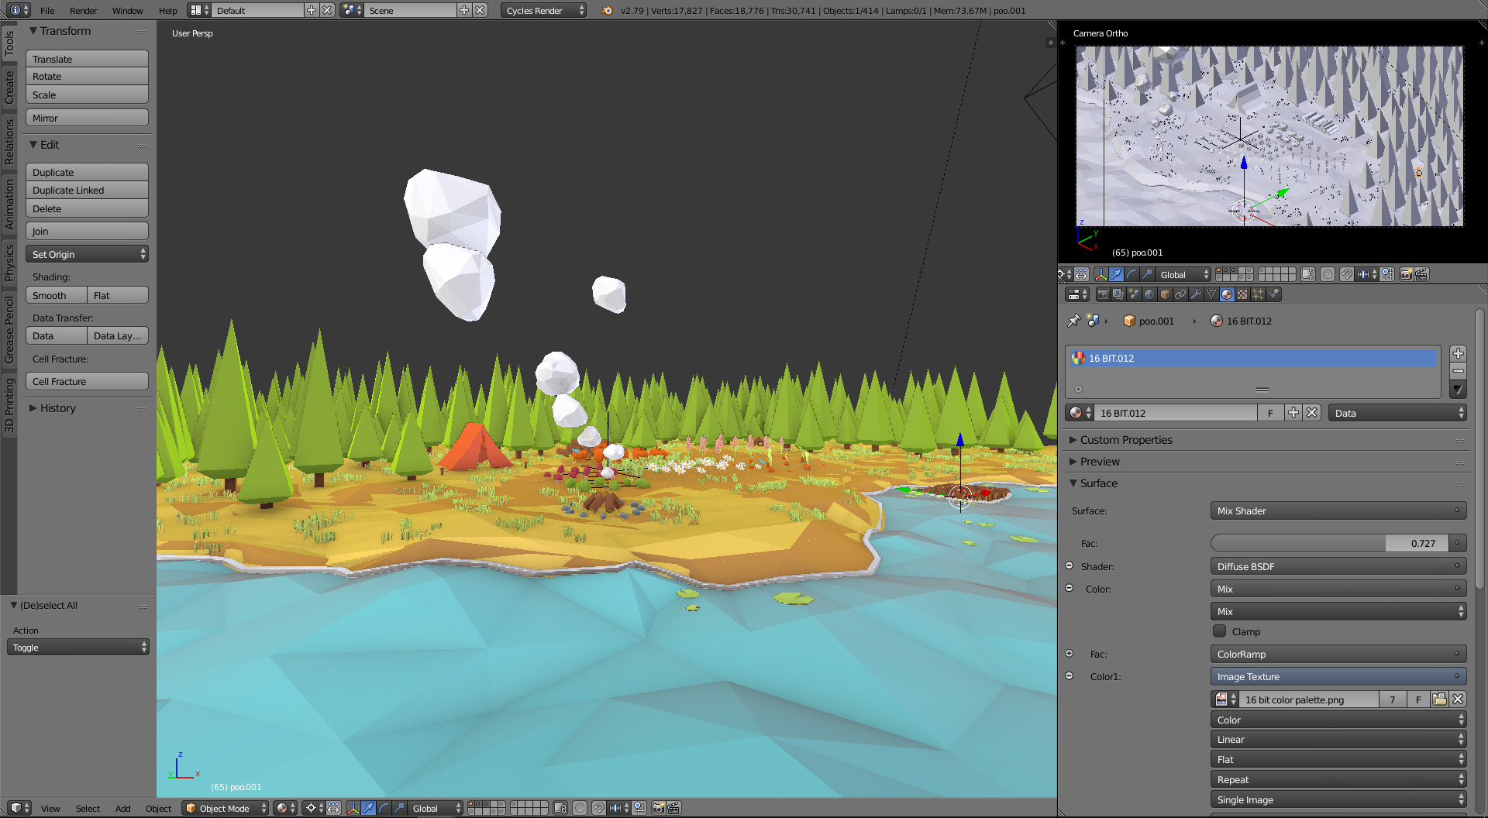
Task: Expand the Custom Properties section
Action: [x=1125, y=440]
